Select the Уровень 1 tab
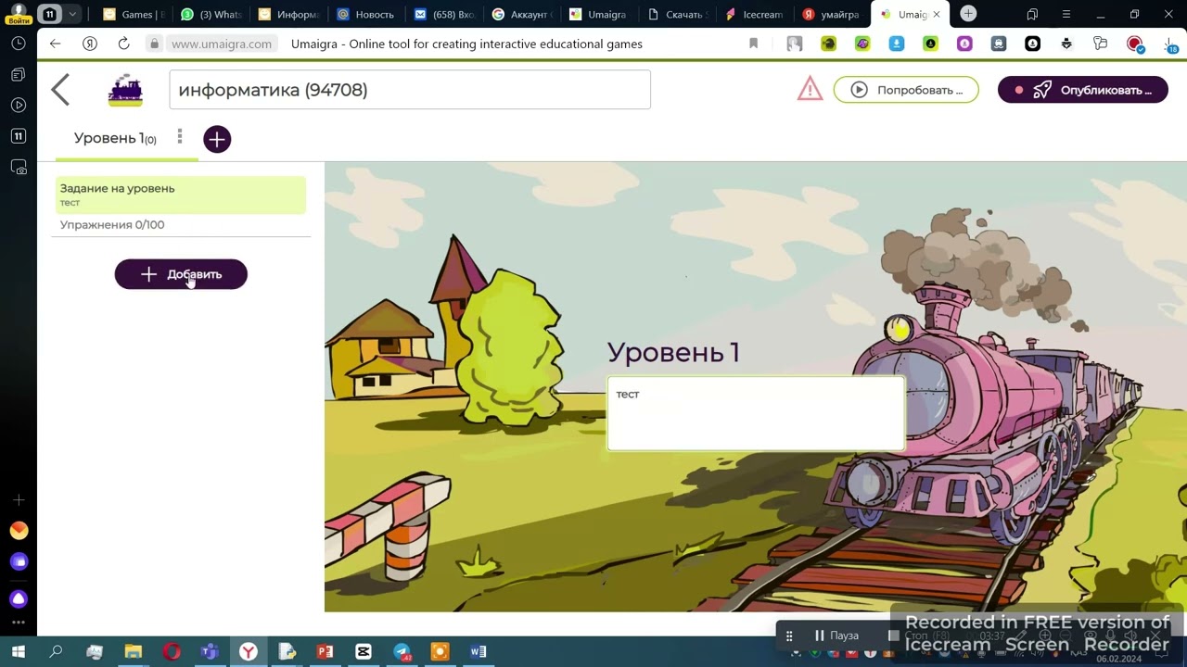This screenshot has width=1187, height=667. pos(115,138)
